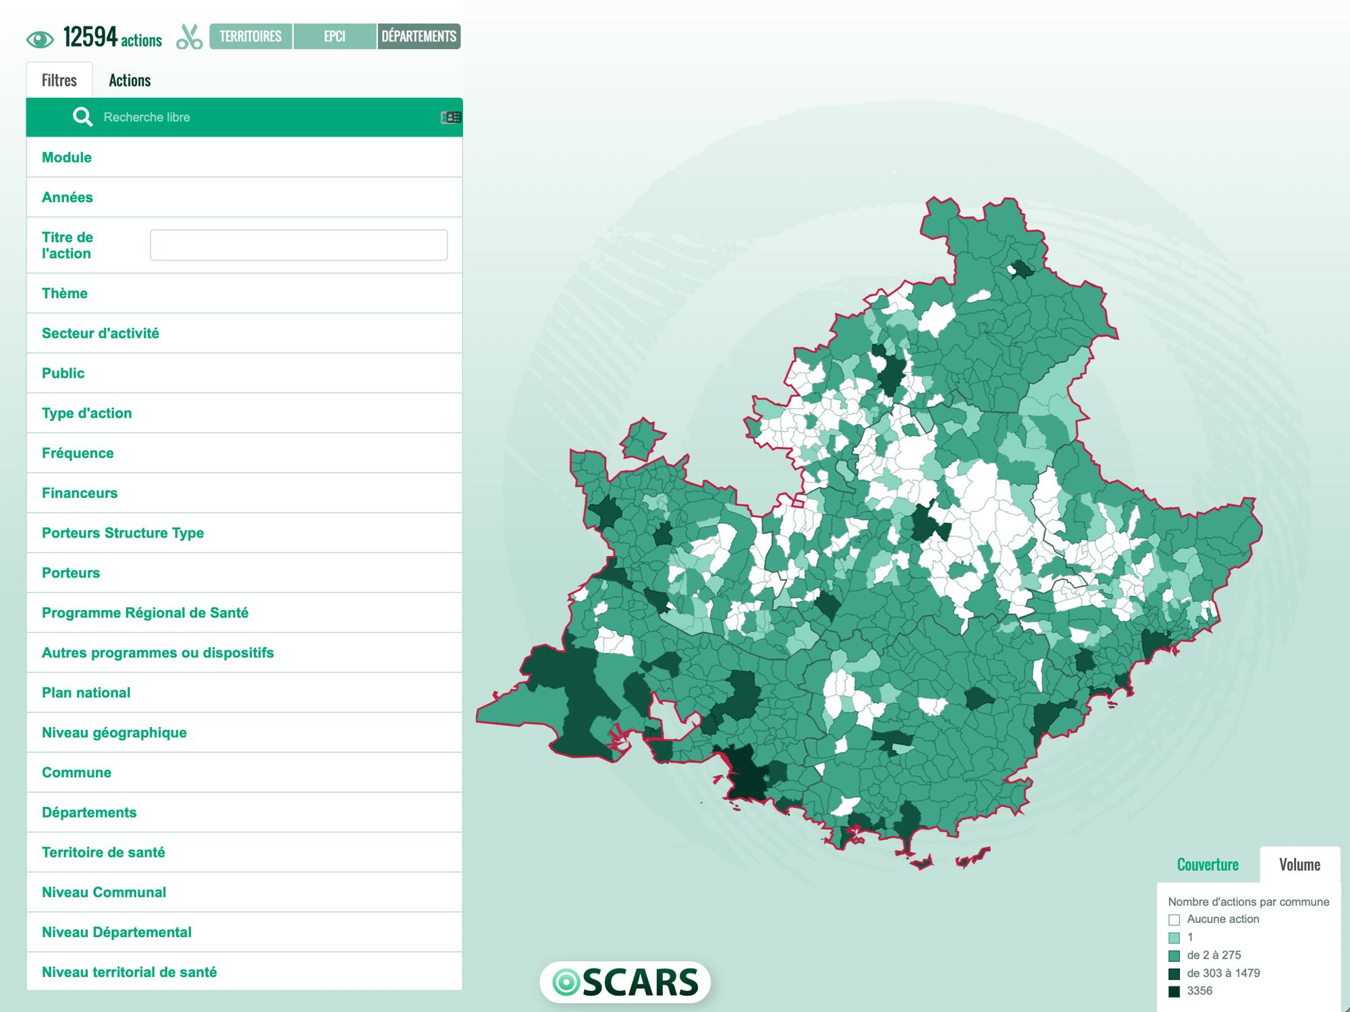Click the eye visibility icon
The width and height of the screenshot is (1350, 1012).
click(40, 39)
